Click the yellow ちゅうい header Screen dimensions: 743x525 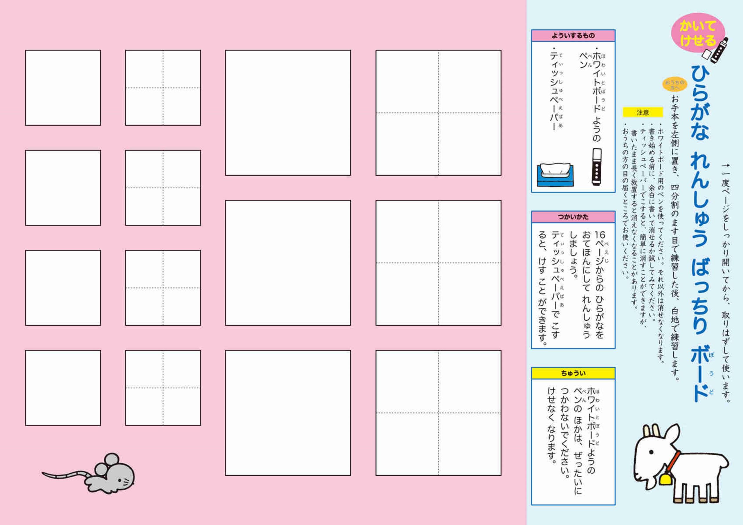(573, 373)
